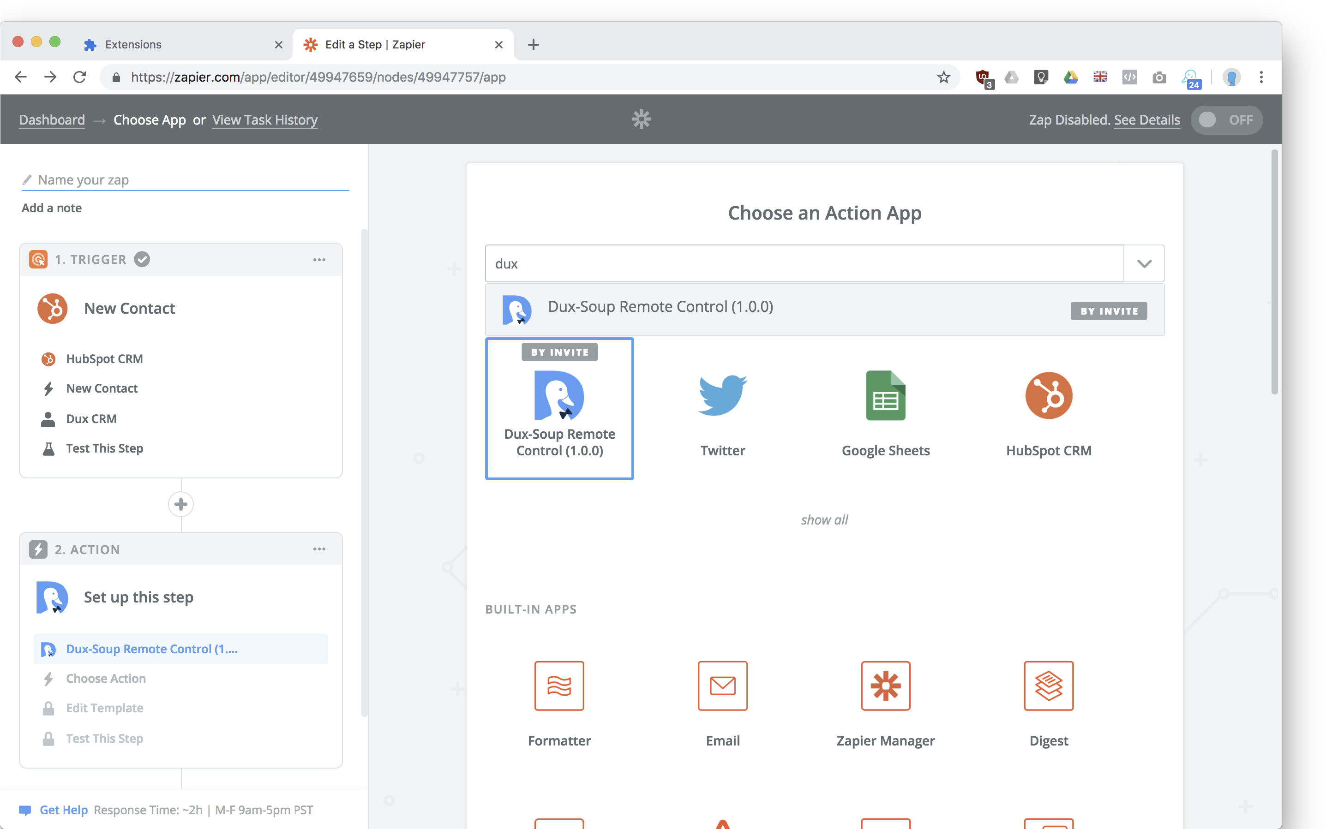Choose the Google Sheets app icon

(x=885, y=396)
